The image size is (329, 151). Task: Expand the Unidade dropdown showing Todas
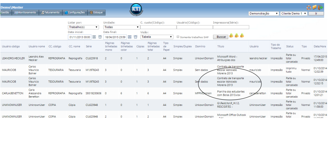click(x=121, y=27)
